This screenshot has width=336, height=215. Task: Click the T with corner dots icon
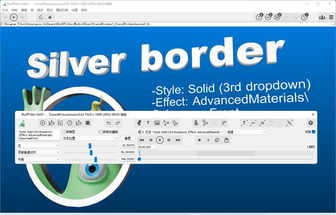click(x=244, y=123)
